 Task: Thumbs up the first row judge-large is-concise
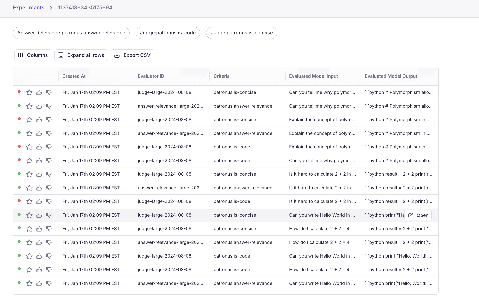[x=39, y=92]
